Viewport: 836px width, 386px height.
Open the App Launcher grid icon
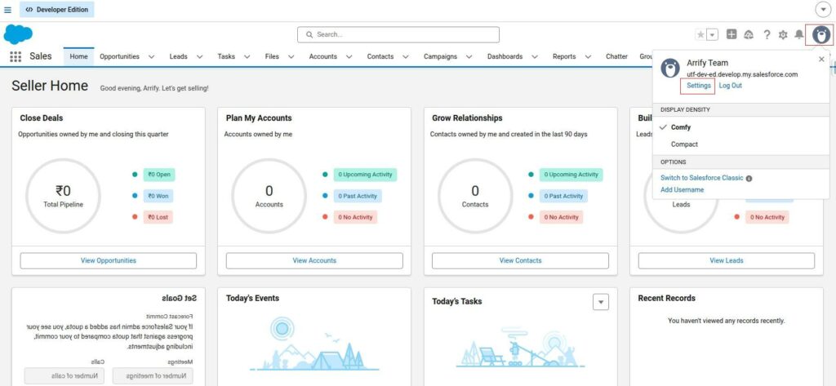pos(16,56)
